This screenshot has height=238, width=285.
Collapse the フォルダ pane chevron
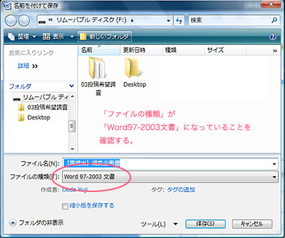pos(72,86)
